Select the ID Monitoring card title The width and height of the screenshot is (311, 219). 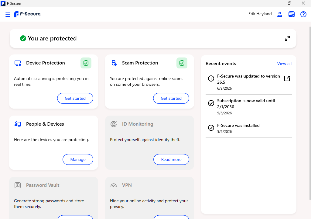138,124
